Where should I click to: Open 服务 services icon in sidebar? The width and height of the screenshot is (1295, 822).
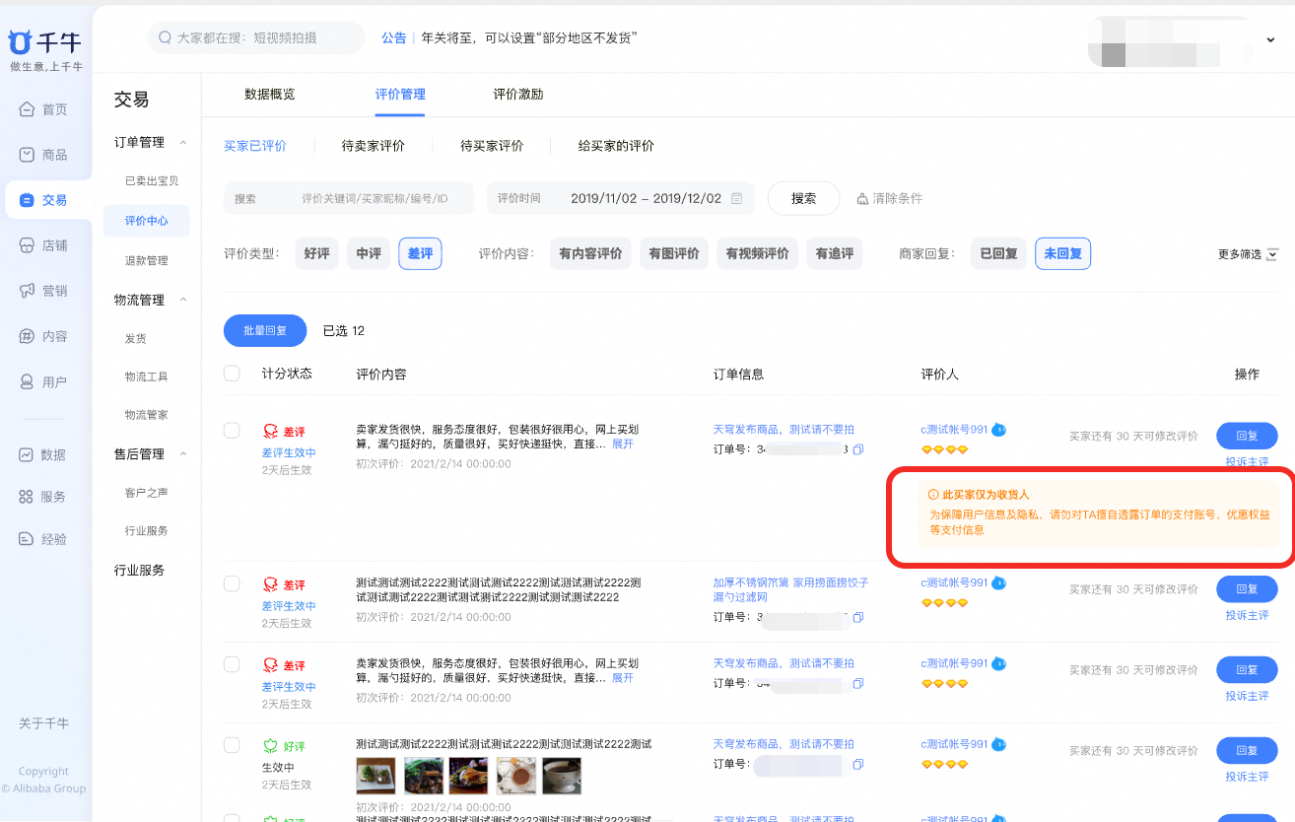coord(27,497)
